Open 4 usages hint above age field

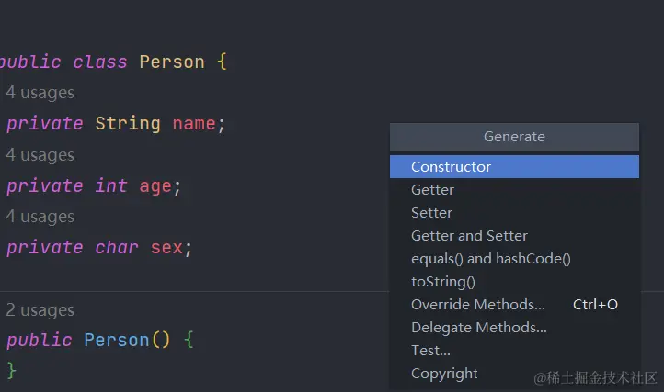40,155
